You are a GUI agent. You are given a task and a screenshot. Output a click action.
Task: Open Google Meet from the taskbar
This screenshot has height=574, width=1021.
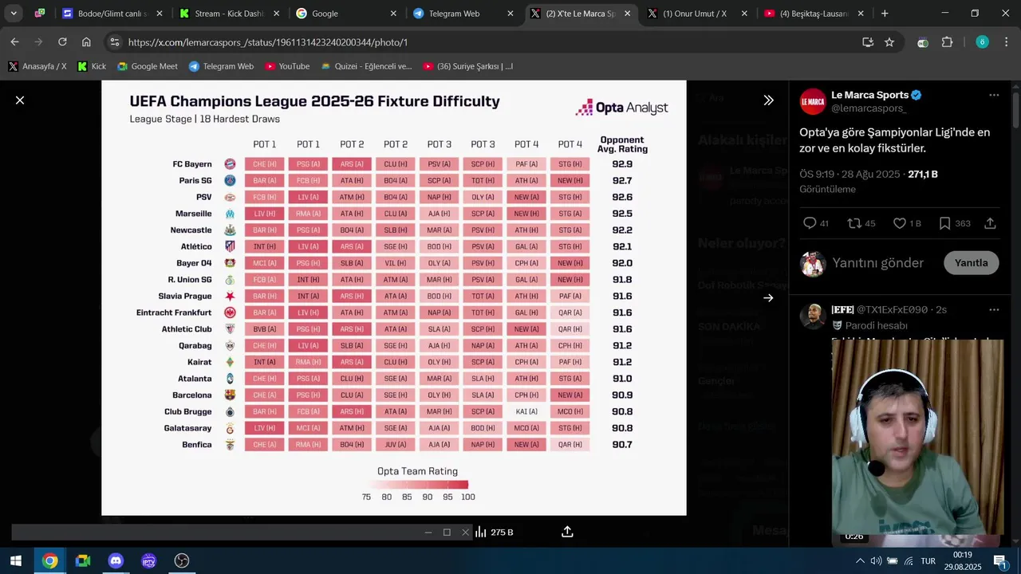(x=83, y=560)
